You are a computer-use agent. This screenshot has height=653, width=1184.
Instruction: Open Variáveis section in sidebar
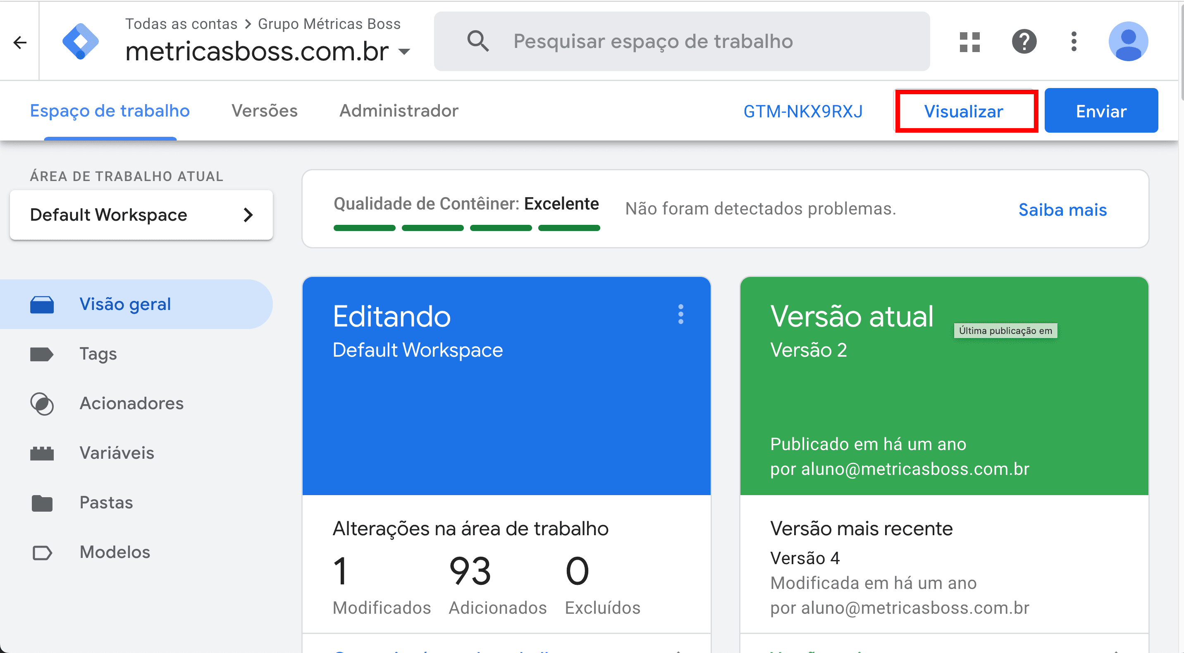coord(117,453)
